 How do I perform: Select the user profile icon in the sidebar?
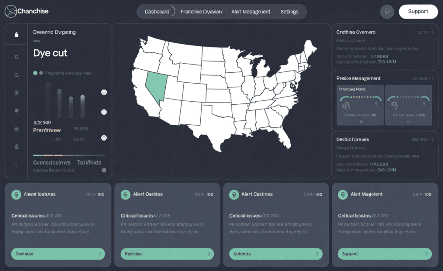pos(16,57)
